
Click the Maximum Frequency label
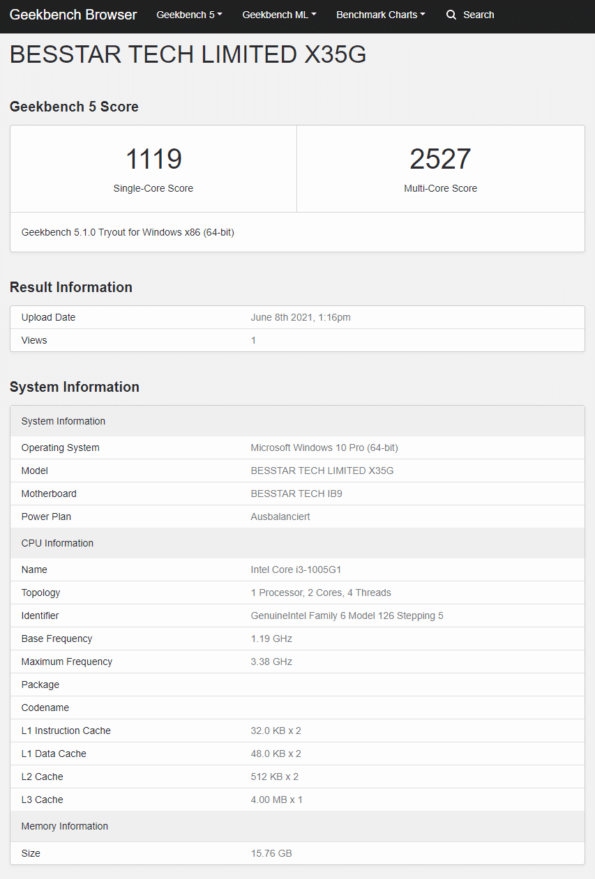tap(67, 662)
